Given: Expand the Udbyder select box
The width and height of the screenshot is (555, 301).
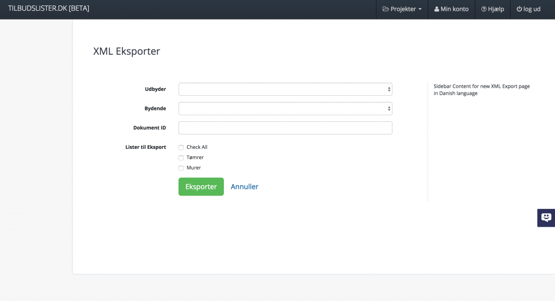Looking at the screenshot, I should [285, 89].
